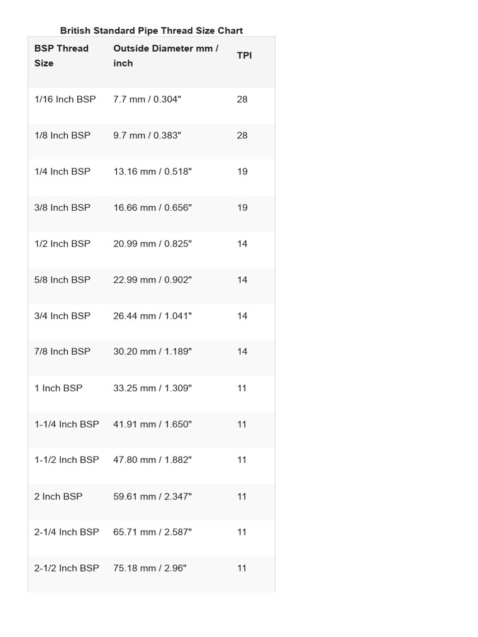478x637 pixels.
Task: Select the '22.99 mm / 0.902"' value
Action: 152,279
